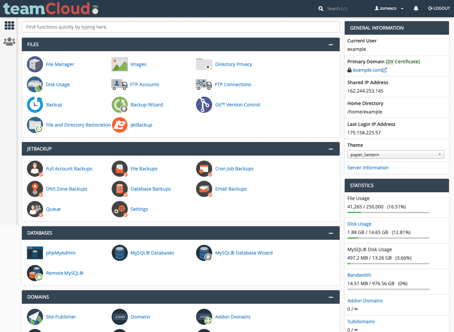Click the MySQL Databases icon
Image resolution: width=454 pixels, height=332 pixels.
click(x=120, y=253)
